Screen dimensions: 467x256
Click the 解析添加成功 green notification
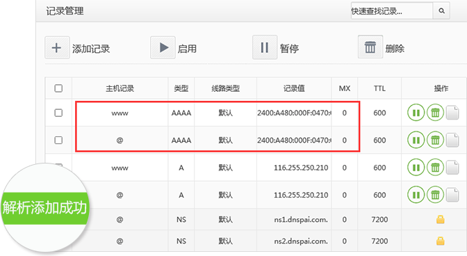[x=44, y=208]
